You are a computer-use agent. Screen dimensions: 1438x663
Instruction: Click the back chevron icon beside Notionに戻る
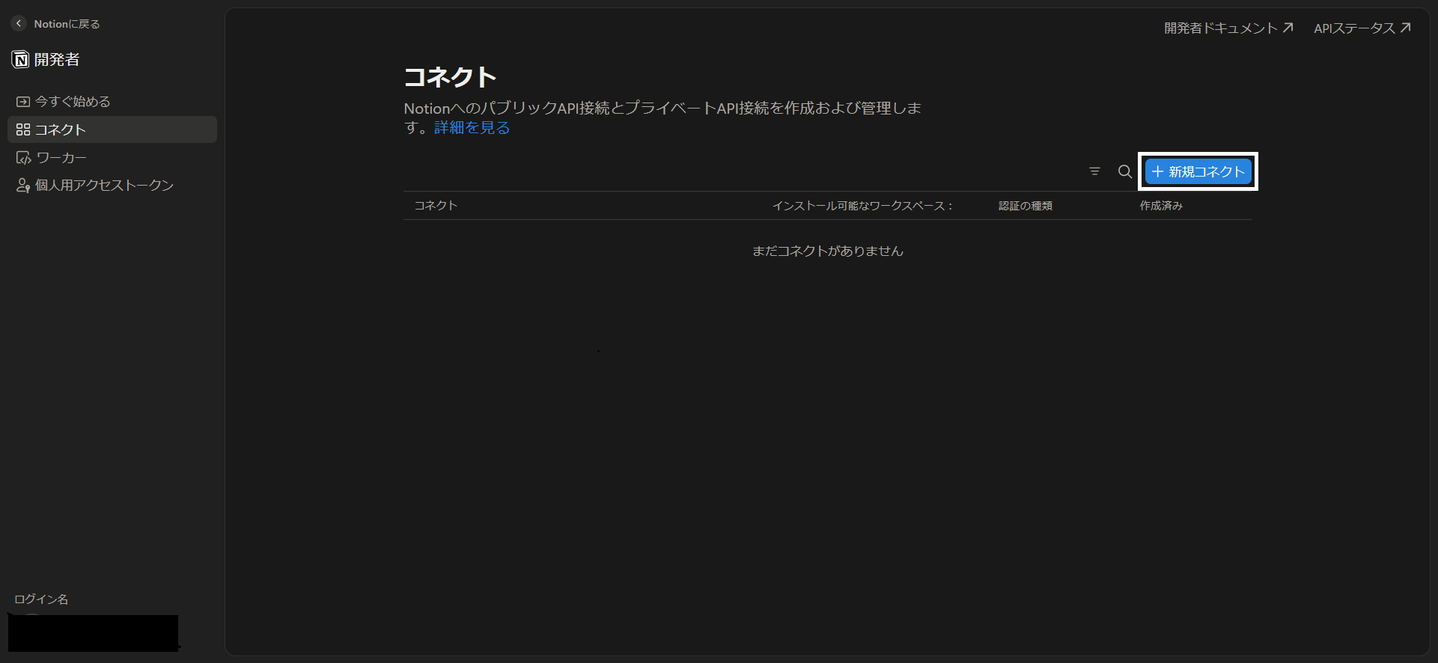(19, 24)
